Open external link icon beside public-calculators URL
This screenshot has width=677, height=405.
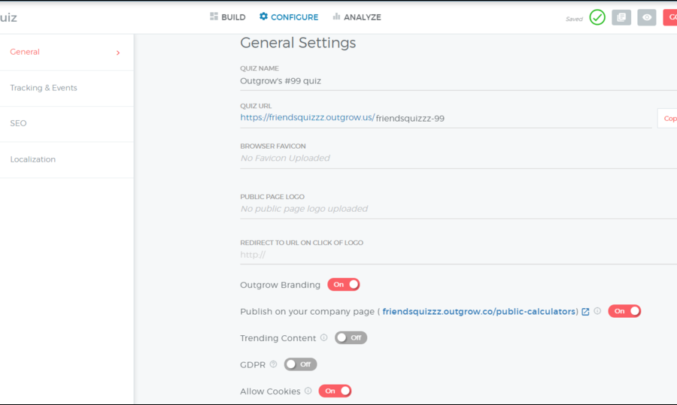click(x=585, y=311)
